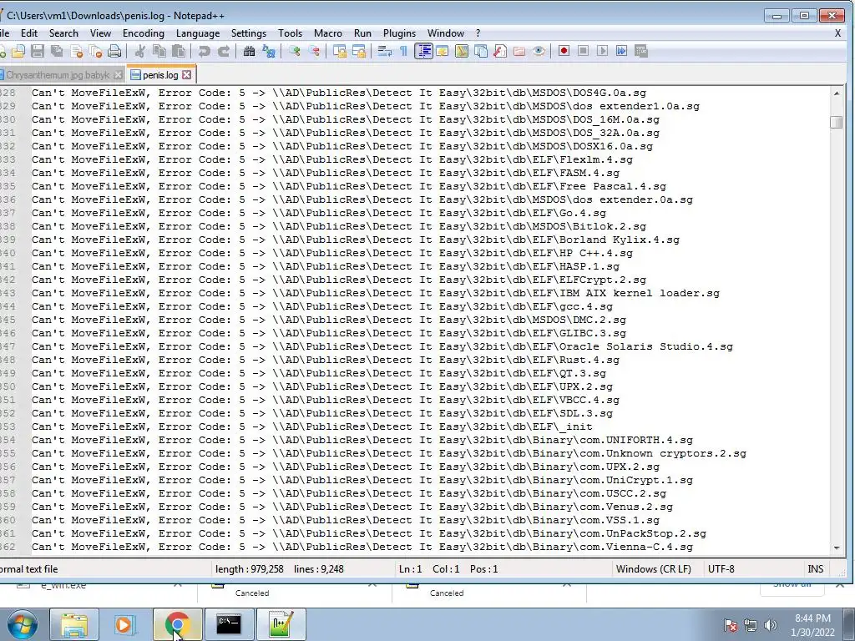
Task: Toggle the indent guide button
Action: click(x=423, y=51)
